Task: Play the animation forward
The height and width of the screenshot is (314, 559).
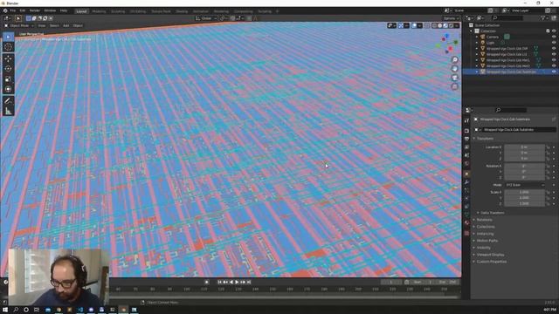Action: coord(237,282)
